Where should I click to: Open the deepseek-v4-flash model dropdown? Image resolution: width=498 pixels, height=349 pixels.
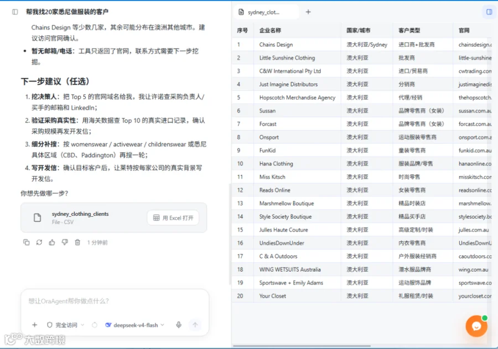point(134,325)
